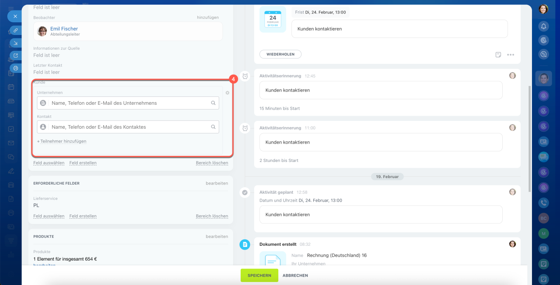Screen dimensions: 560x285
Task: Cancel editing with Abbrechen
Action: [295, 275]
